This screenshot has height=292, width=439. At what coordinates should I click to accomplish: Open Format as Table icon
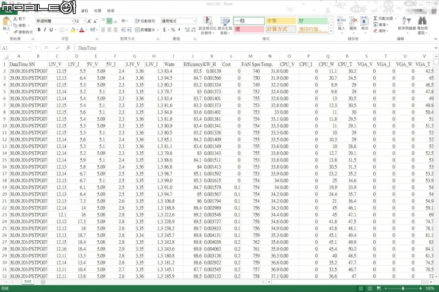point(225,21)
